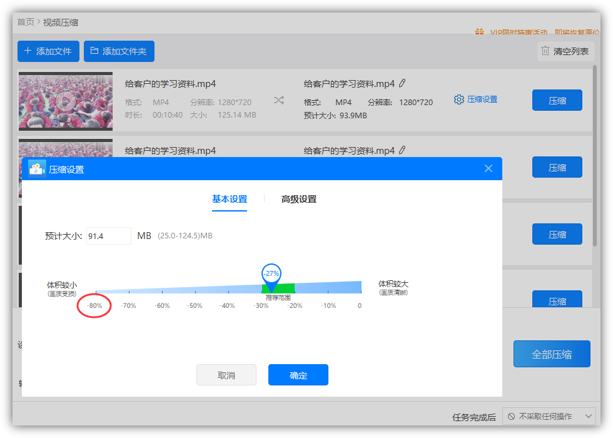Click the compression logo in the dialog header
This screenshot has height=438, width=613.
pyautogui.click(x=36, y=168)
